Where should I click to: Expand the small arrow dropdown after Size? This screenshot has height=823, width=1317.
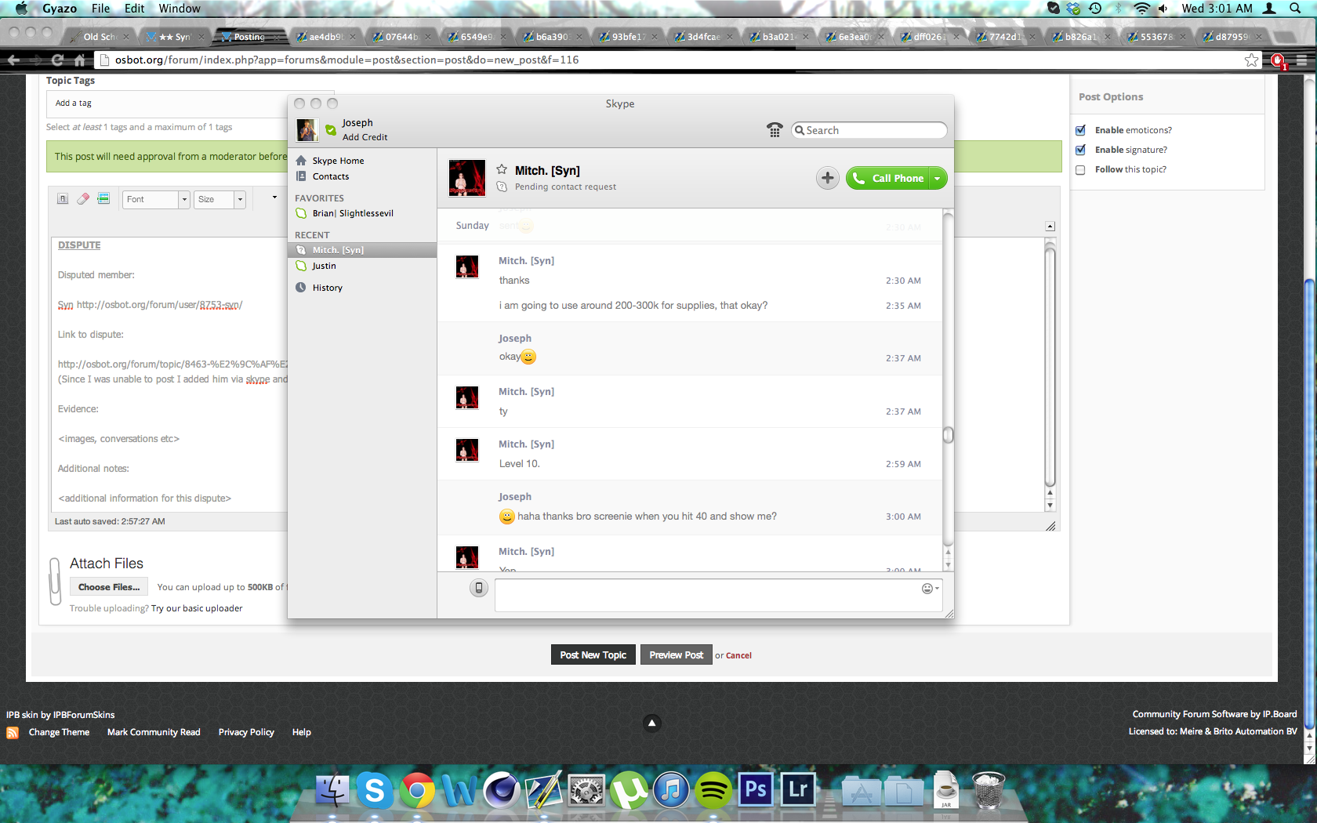tap(274, 198)
